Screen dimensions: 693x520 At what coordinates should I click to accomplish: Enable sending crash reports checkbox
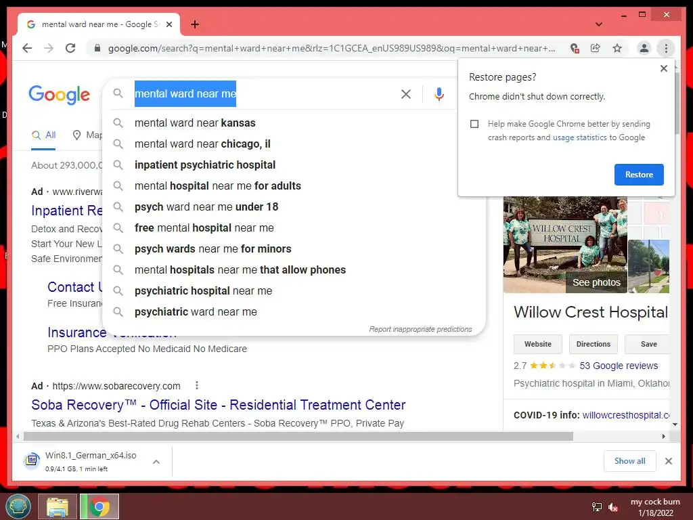click(474, 124)
